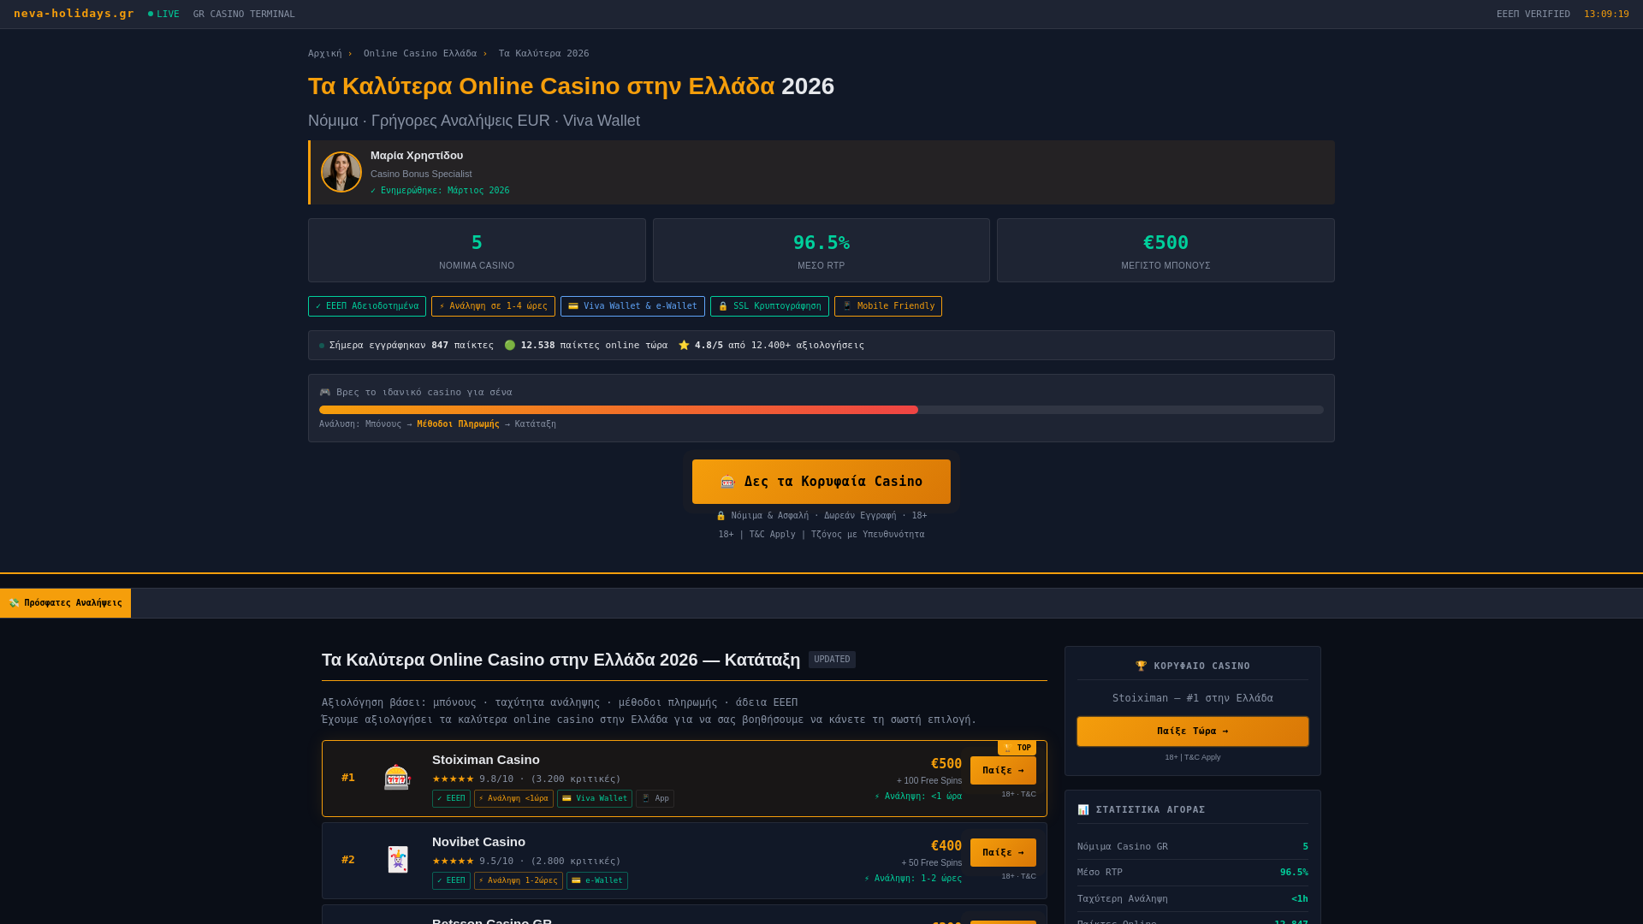
Task: Select Μέσο RTP statistic row
Action: [1193, 873]
